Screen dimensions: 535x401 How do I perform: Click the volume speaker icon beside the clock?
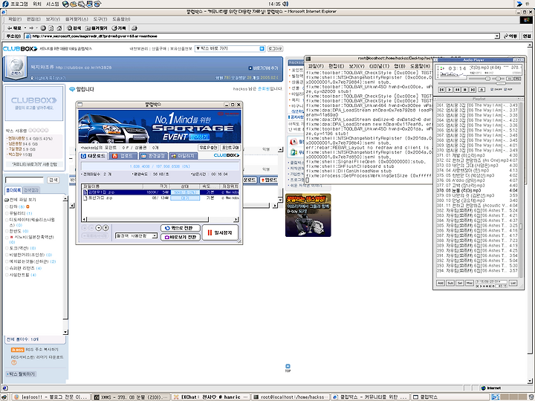point(285,4)
